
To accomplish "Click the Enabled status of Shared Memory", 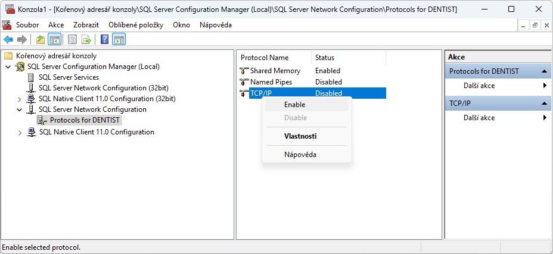I will [328, 70].
